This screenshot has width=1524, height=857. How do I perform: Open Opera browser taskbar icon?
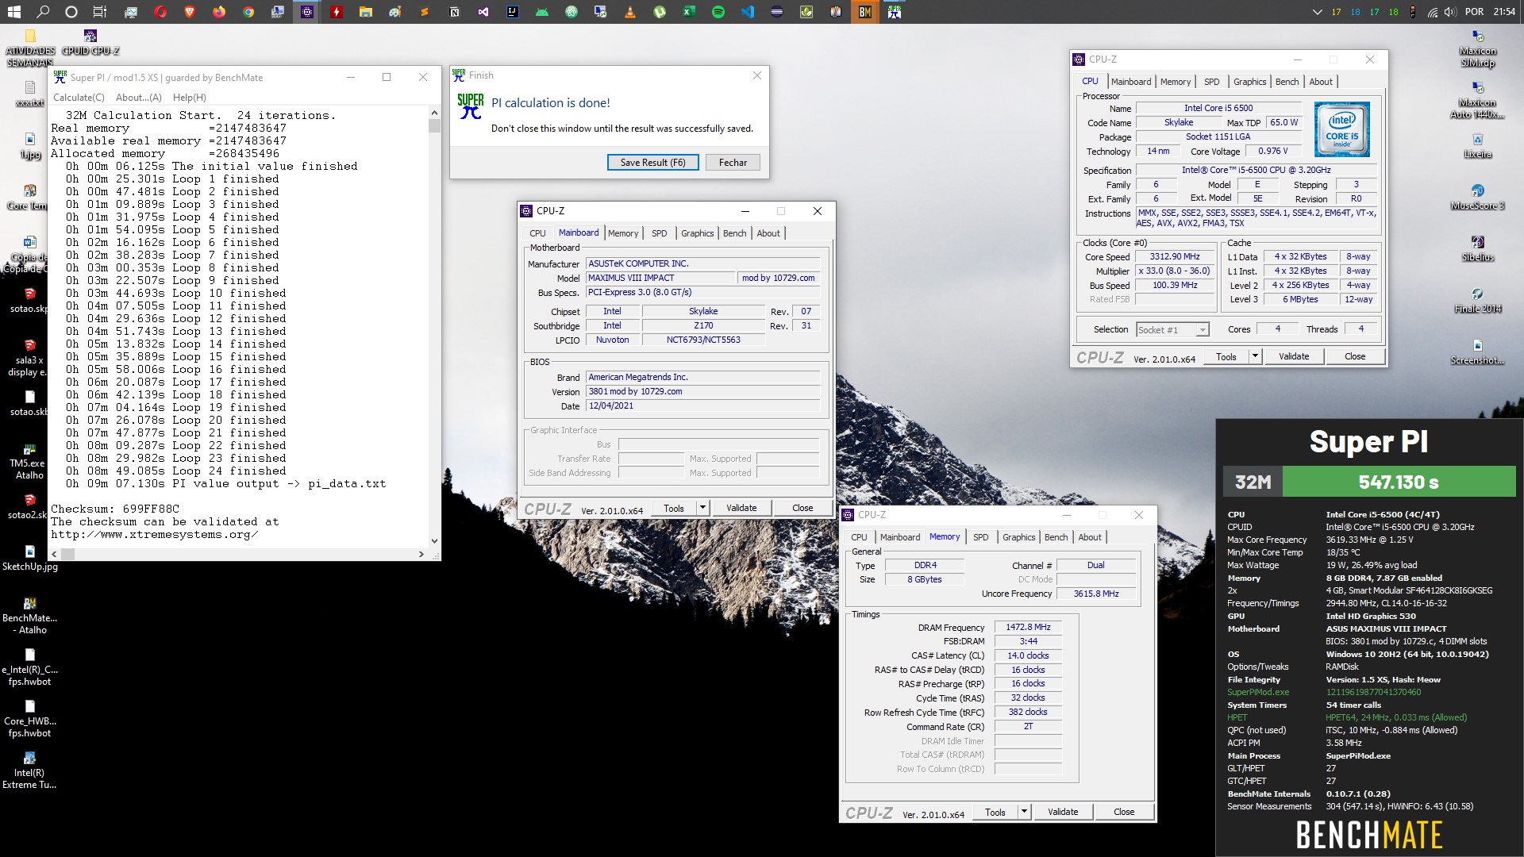pos(160,12)
